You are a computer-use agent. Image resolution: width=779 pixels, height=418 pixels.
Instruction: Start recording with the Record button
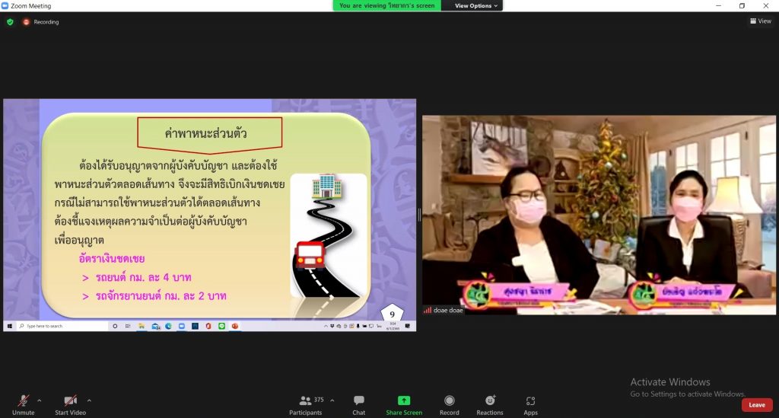450,400
